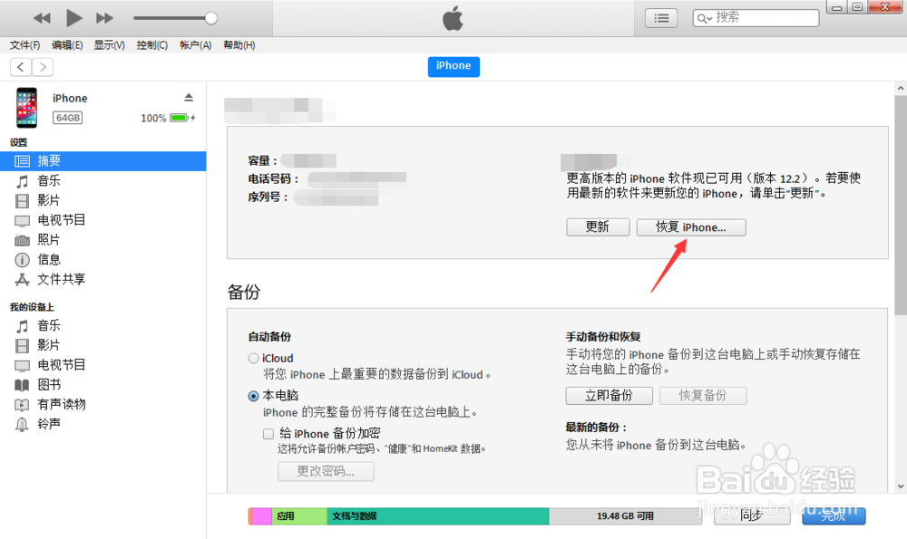Screen dimensions: 907x539
Task: Click the 更改密码... button
Action: pyautogui.click(x=326, y=471)
